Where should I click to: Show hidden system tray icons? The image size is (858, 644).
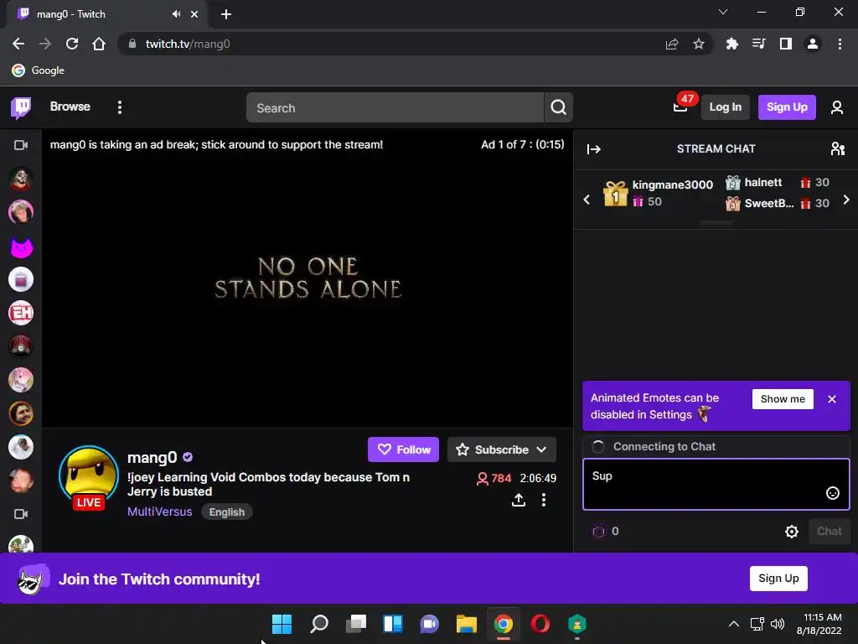point(734,624)
